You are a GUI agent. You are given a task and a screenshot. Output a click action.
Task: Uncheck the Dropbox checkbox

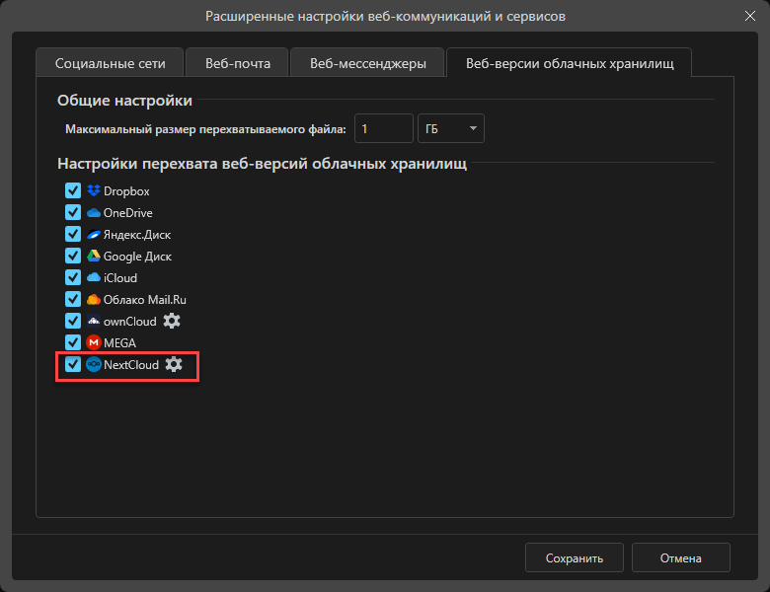[73, 191]
